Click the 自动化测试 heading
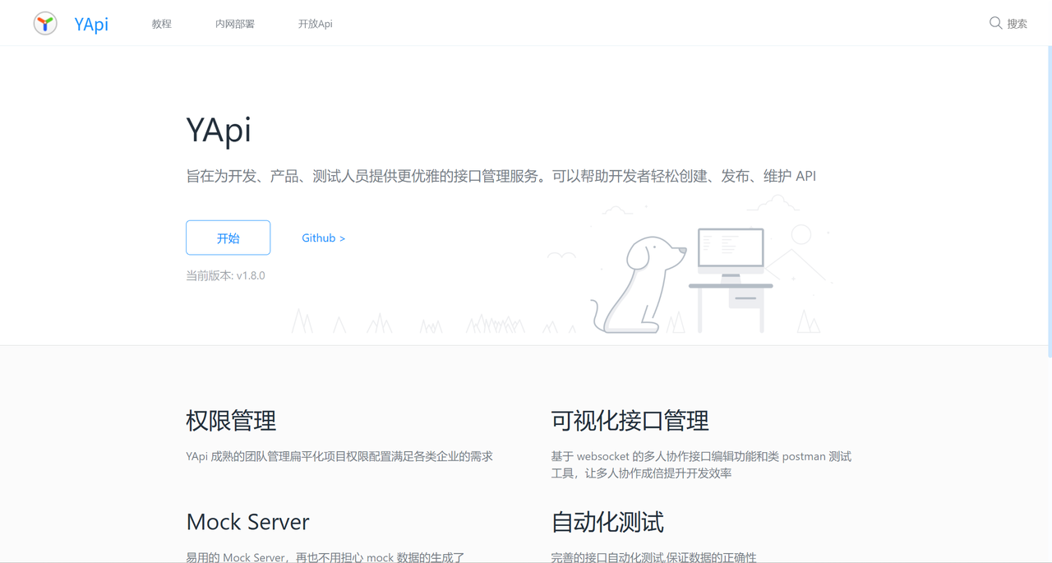The width and height of the screenshot is (1052, 563). click(607, 522)
